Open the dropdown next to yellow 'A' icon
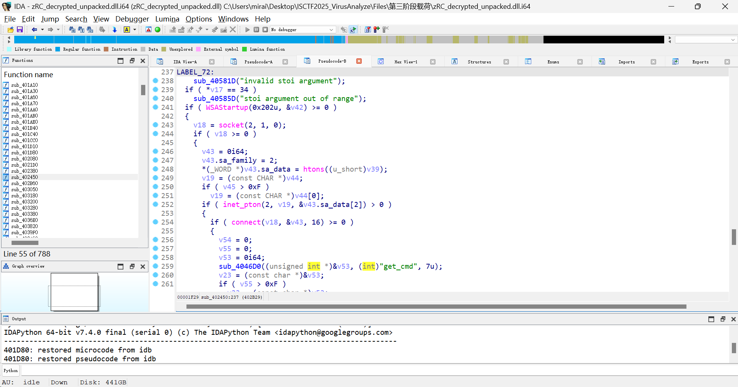Viewport: 738px width, 387px height. coord(135,30)
